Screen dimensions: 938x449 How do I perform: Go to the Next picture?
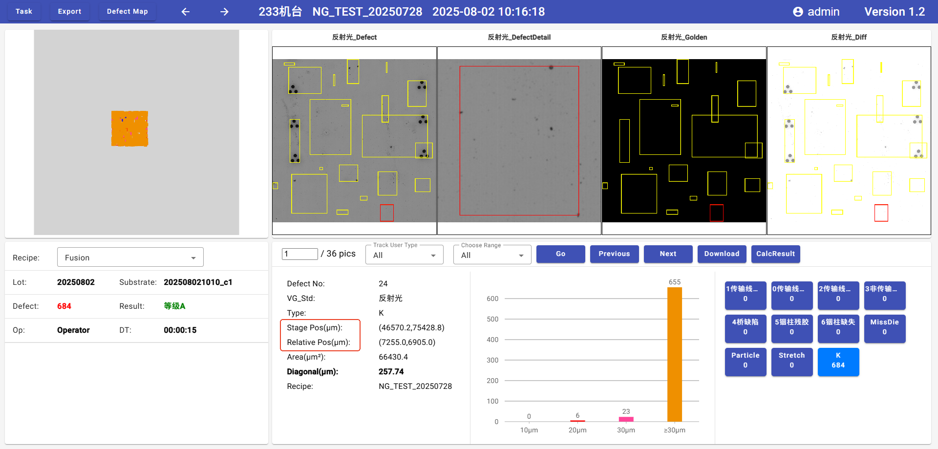[x=668, y=254]
